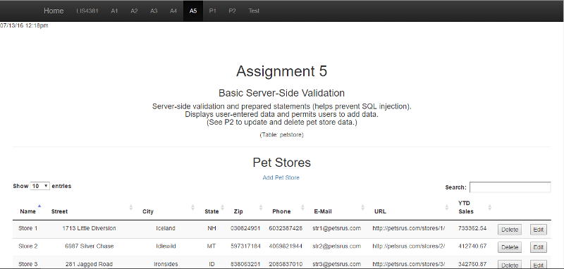Select the Store 2 name cell
The height and width of the screenshot is (269, 564).
[x=28, y=246]
